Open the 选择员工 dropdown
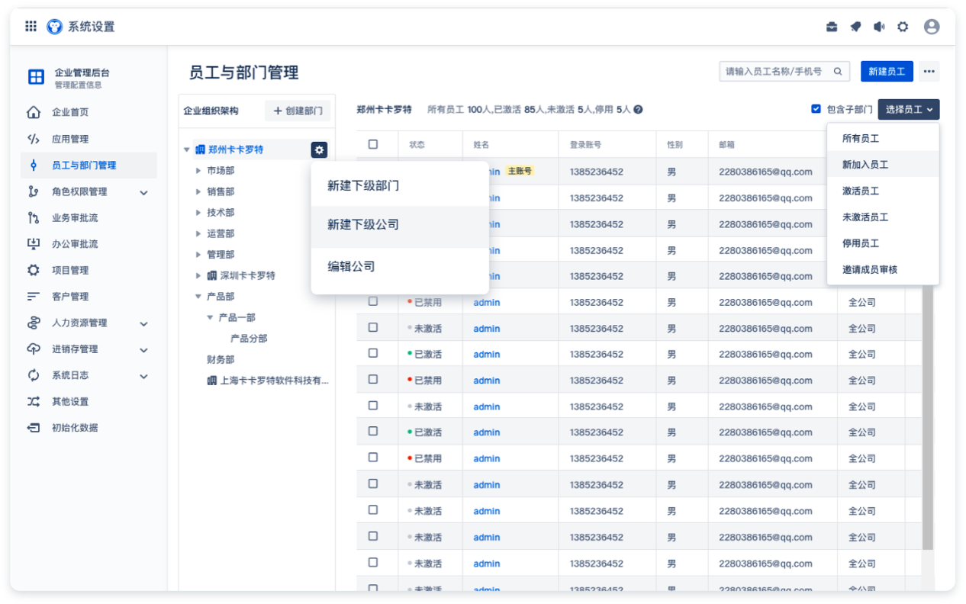 (908, 110)
